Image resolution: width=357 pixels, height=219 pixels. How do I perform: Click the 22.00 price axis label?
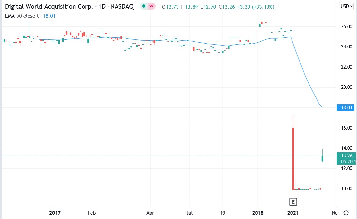pyautogui.click(x=346, y=67)
